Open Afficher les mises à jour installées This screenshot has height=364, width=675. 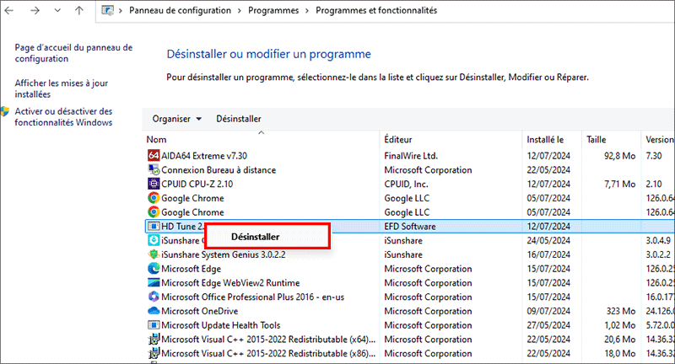pyautogui.click(x=61, y=88)
